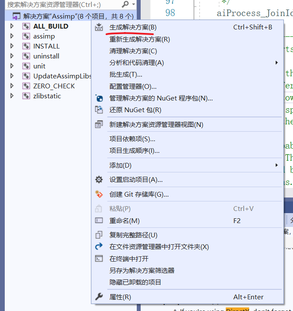
Task: Click the assimp project icon
Action: point(26,36)
